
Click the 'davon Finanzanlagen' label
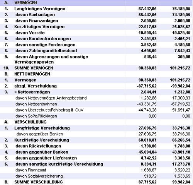(37, 21)
